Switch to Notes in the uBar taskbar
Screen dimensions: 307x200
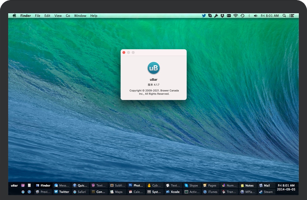(x=247, y=185)
